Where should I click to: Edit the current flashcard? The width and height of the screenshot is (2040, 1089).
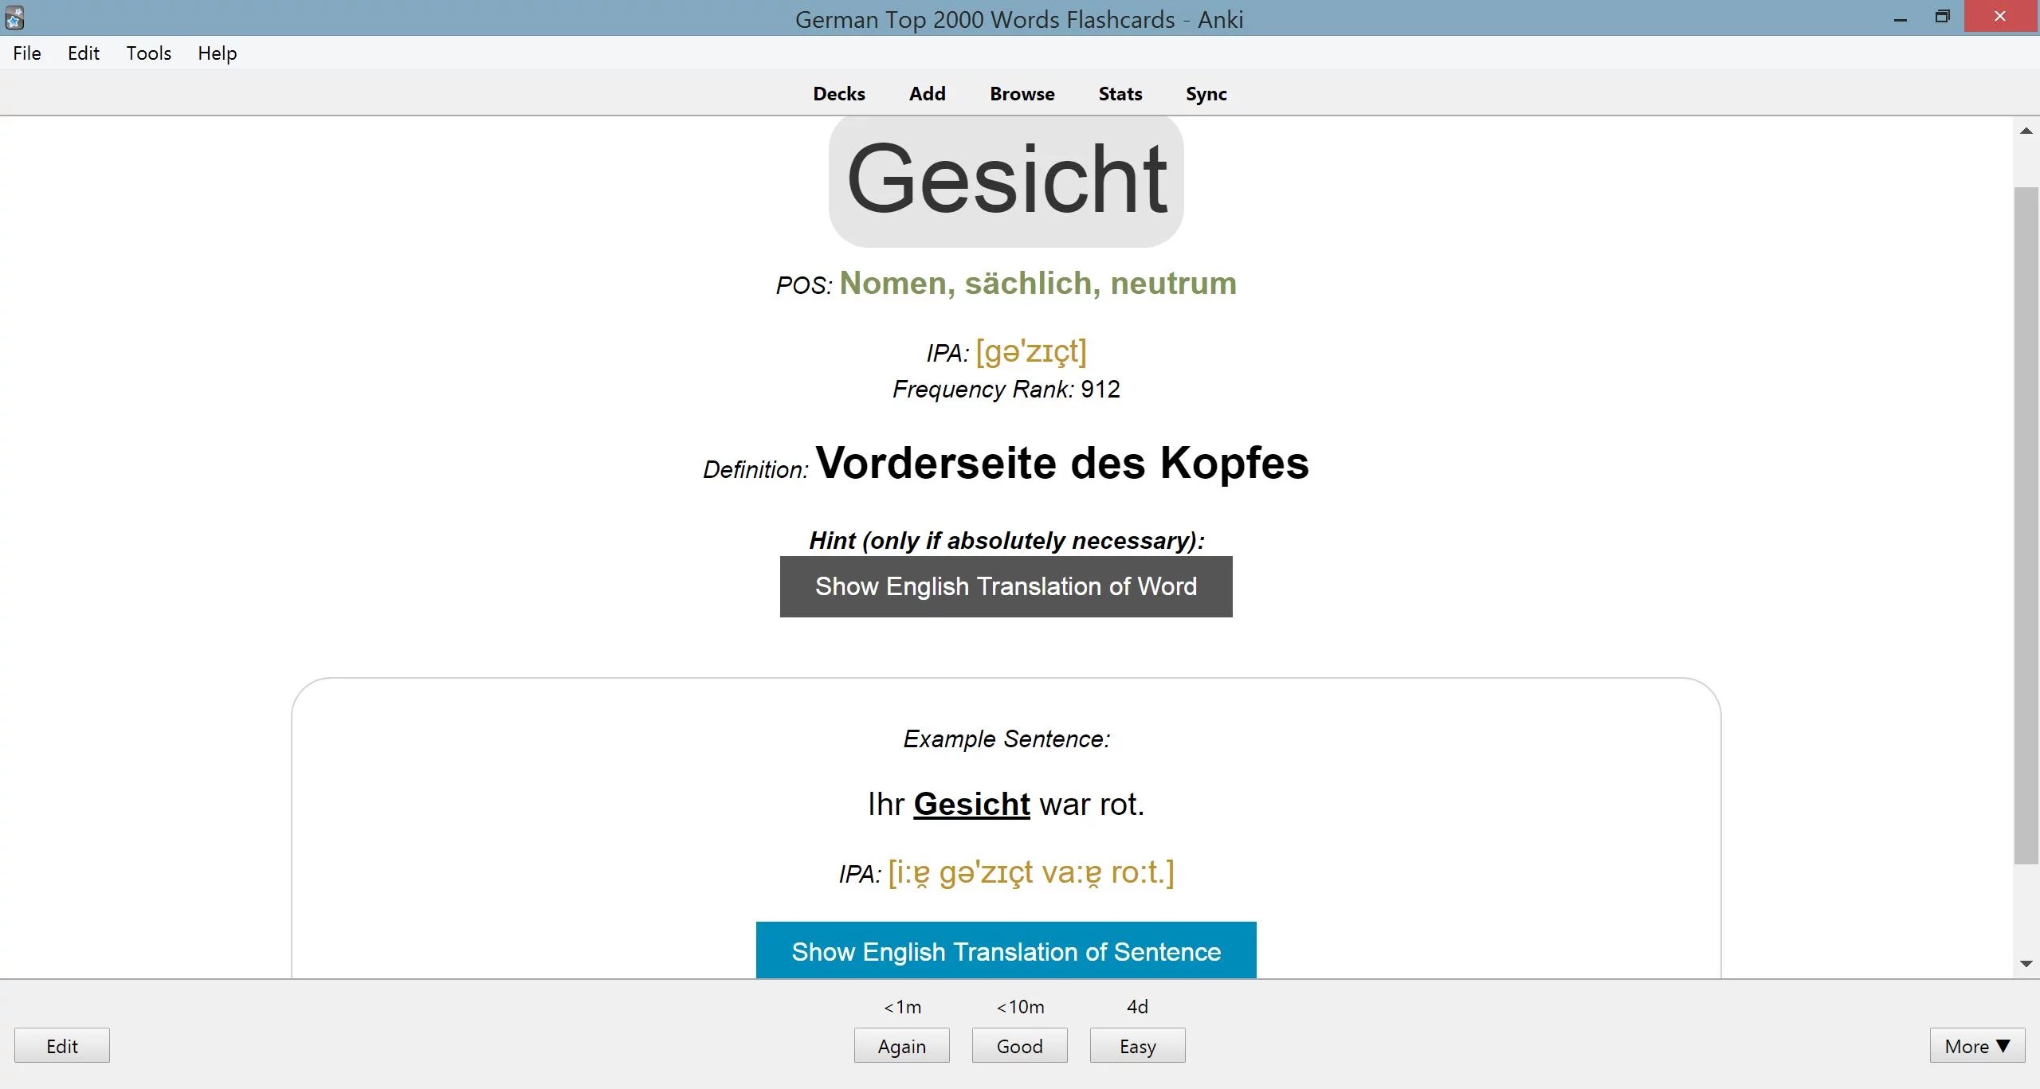tap(61, 1045)
